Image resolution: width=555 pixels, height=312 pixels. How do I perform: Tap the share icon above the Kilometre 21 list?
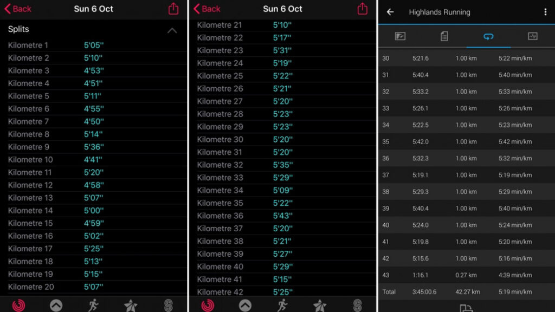(362, 9)
